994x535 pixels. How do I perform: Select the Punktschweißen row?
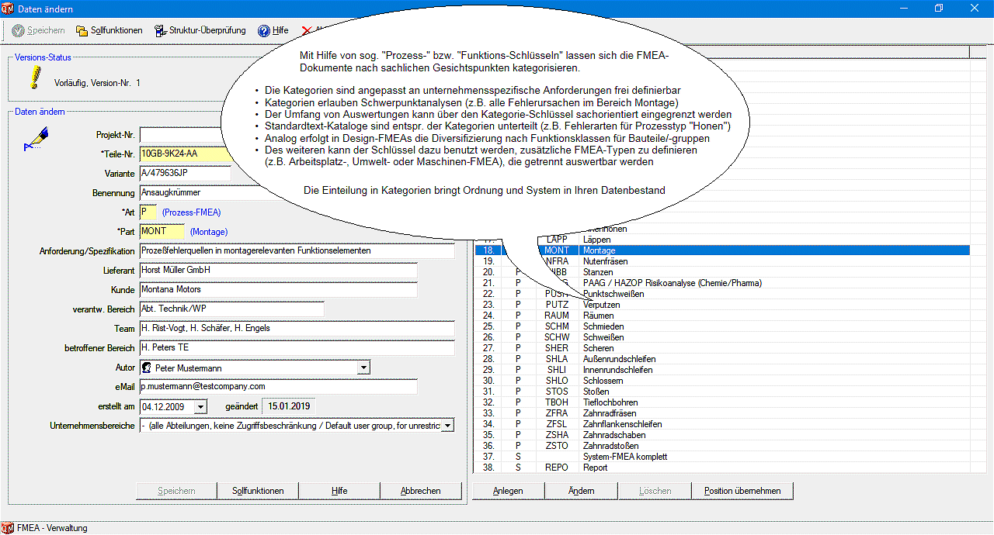pos(721,294)
